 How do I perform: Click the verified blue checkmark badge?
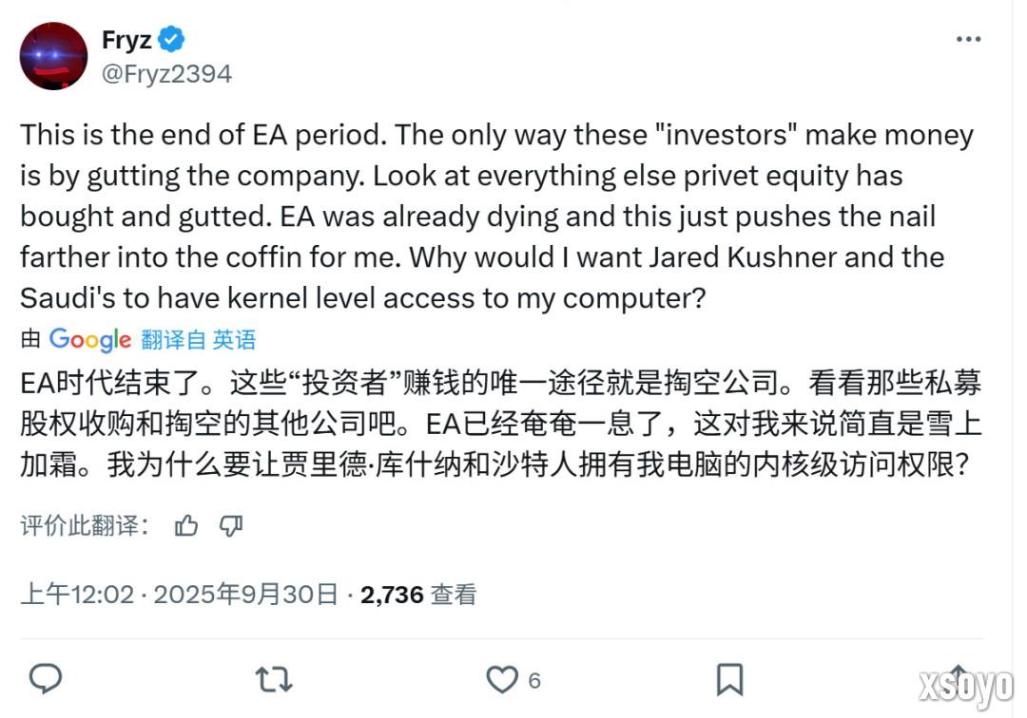pyautogui.click(x=169, y=38)
